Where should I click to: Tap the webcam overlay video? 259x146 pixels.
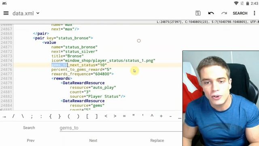(x=221, y=99)
